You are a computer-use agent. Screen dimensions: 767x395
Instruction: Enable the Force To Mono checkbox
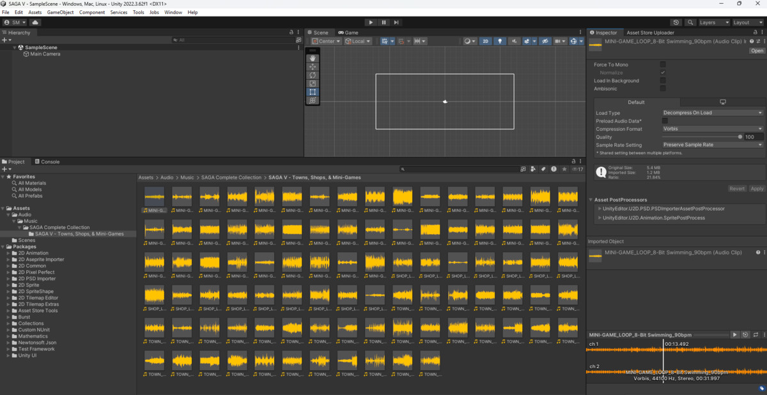tap(663, 64)
